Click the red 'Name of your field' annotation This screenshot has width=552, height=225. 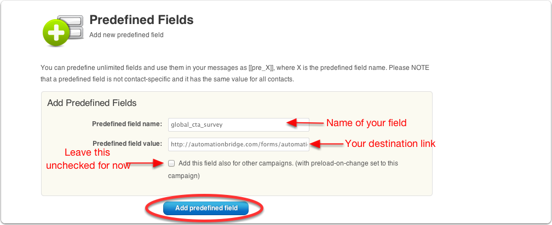(x=366, y=123)
